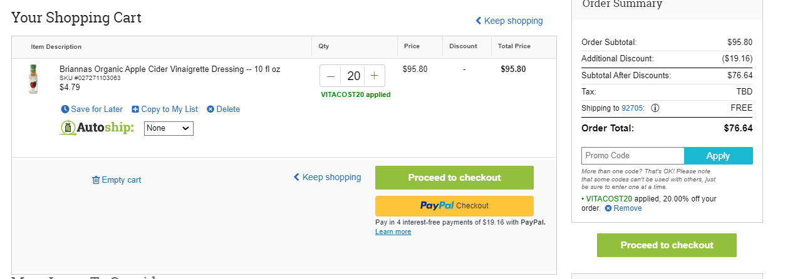Click the PayPal Checkout button
Viewport: 800px width, 279px height.
(454, 206)
